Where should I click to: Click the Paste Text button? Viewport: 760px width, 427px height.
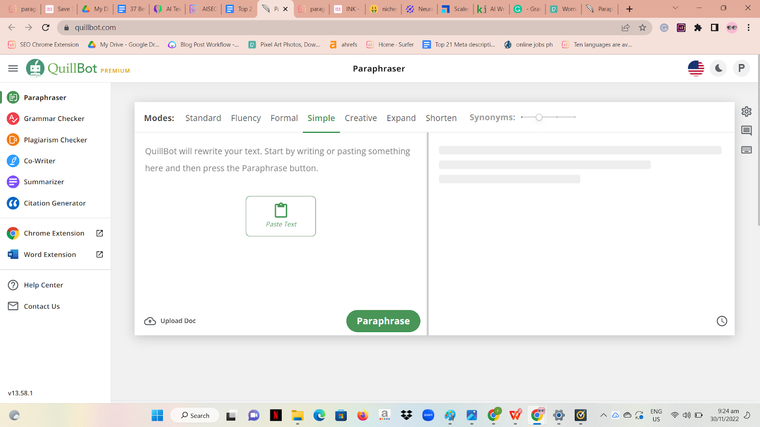coord(281,216)
